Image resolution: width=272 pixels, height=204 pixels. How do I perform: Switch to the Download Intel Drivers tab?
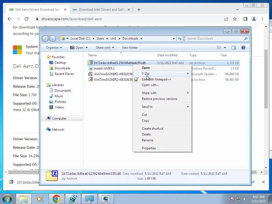click(x=101, y=10)
